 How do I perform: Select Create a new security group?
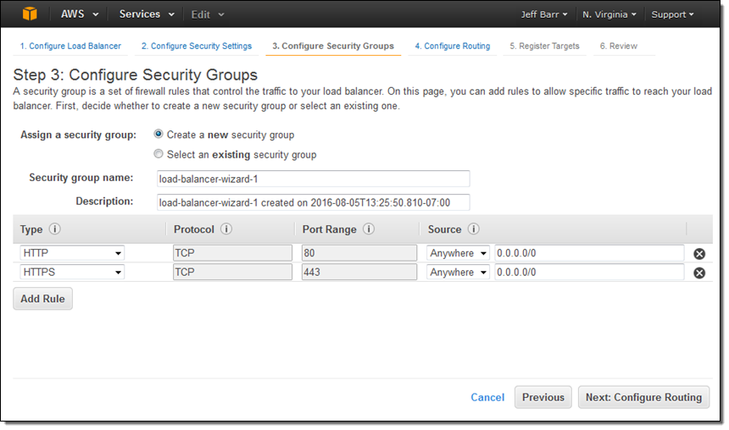(x=159, y=135)
